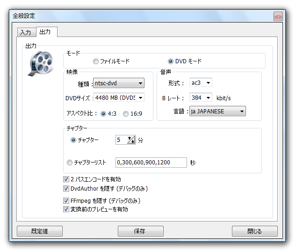296x252 pixels.
Task: Click the kbit/s unit label
Action: [224, 98]
